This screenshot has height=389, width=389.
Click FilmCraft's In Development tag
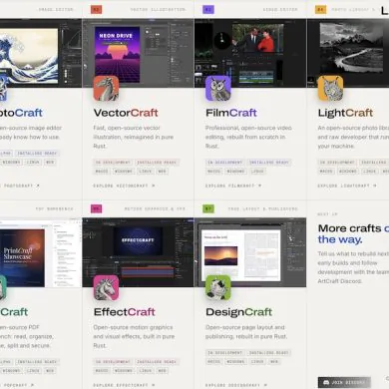point(224,163)
